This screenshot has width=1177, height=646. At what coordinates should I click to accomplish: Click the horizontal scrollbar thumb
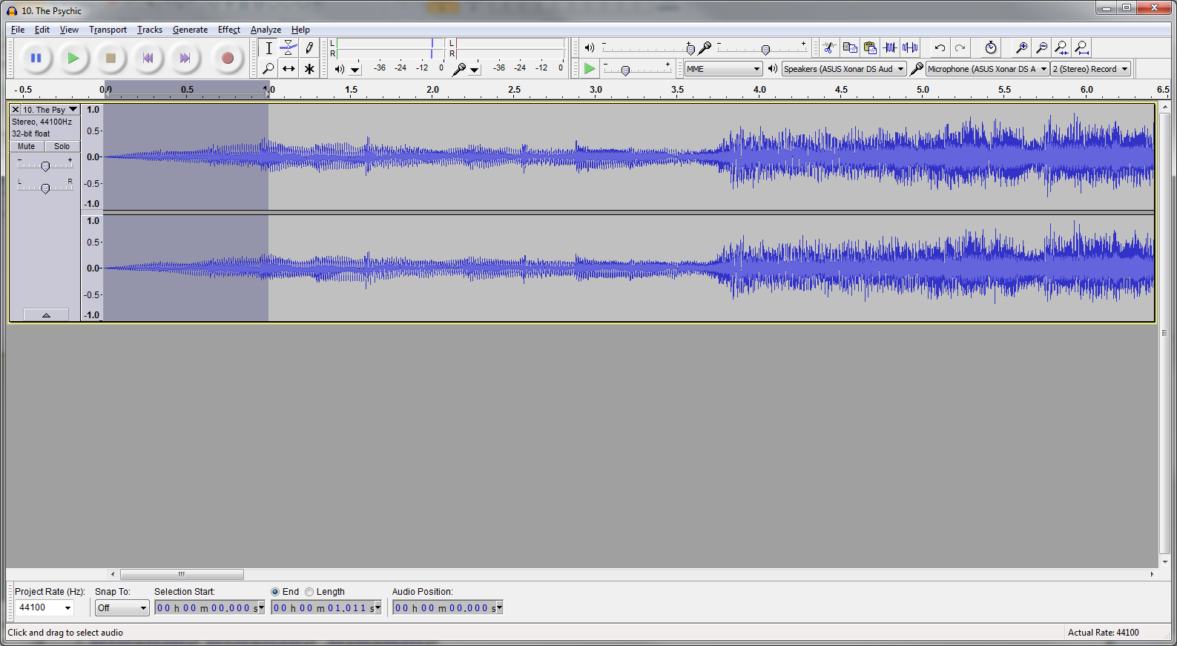coord(182,574)
